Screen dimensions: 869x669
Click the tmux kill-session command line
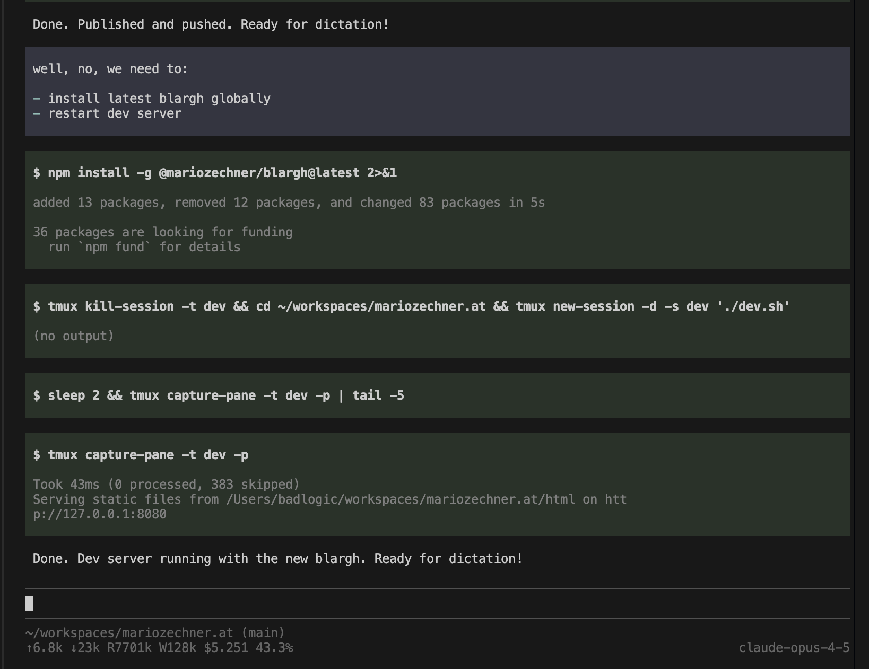tap(411, 306)
